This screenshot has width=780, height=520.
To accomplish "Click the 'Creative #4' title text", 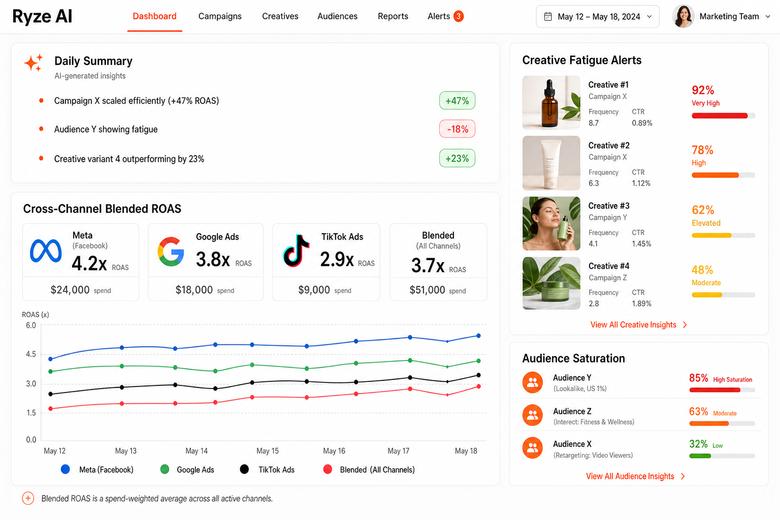I will [x=609, y=266].
